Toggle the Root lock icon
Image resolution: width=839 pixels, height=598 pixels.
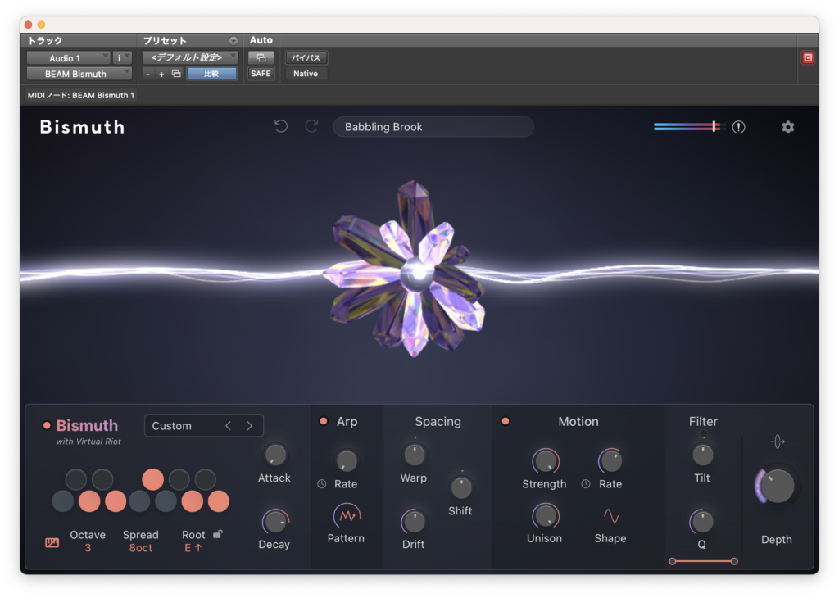click(x=218, y=534)
